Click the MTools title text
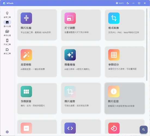150x136 pixels. [x=10, y=3]
